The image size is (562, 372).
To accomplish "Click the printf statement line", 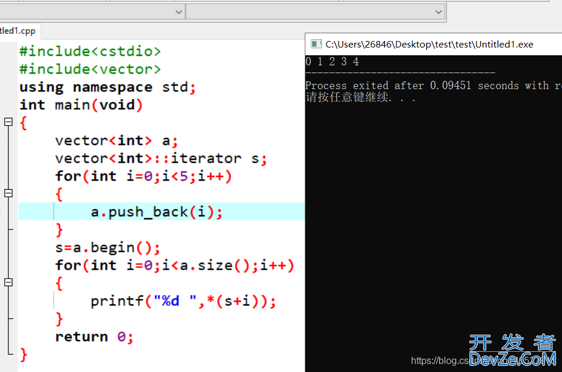I will [x=183, y=301].
